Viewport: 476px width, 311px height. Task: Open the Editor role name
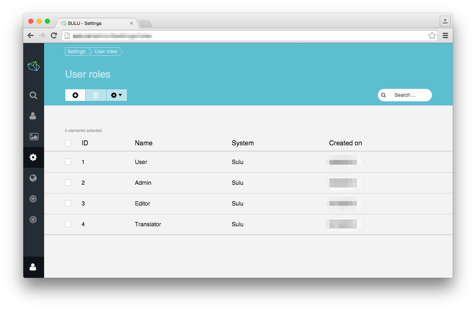click(x=142, y=203)
